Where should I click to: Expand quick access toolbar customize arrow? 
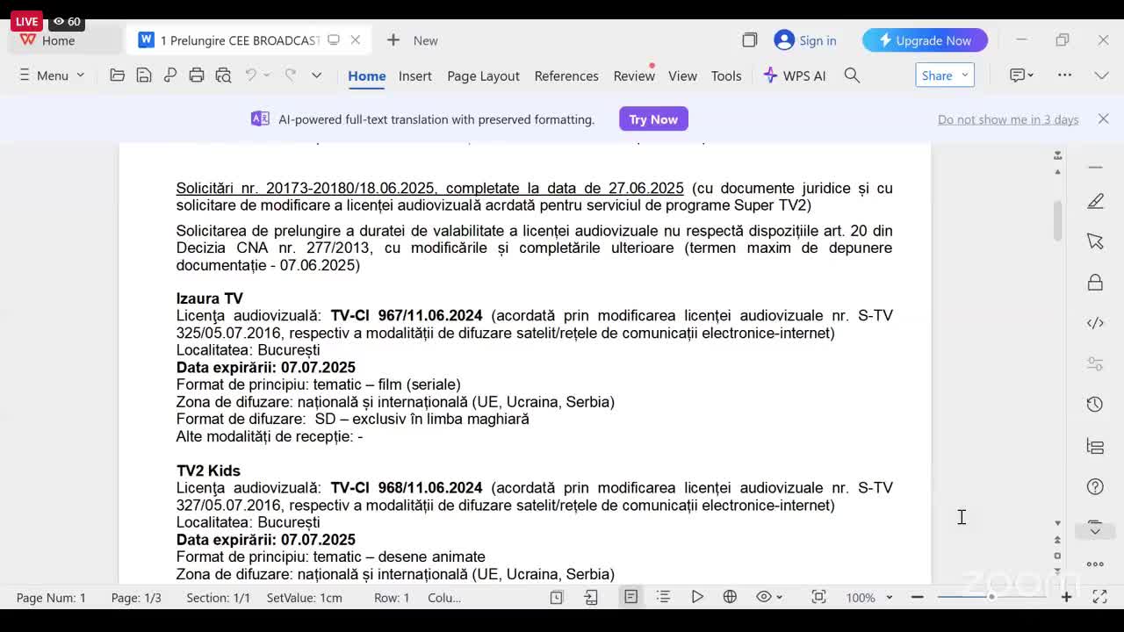[316, 75]
